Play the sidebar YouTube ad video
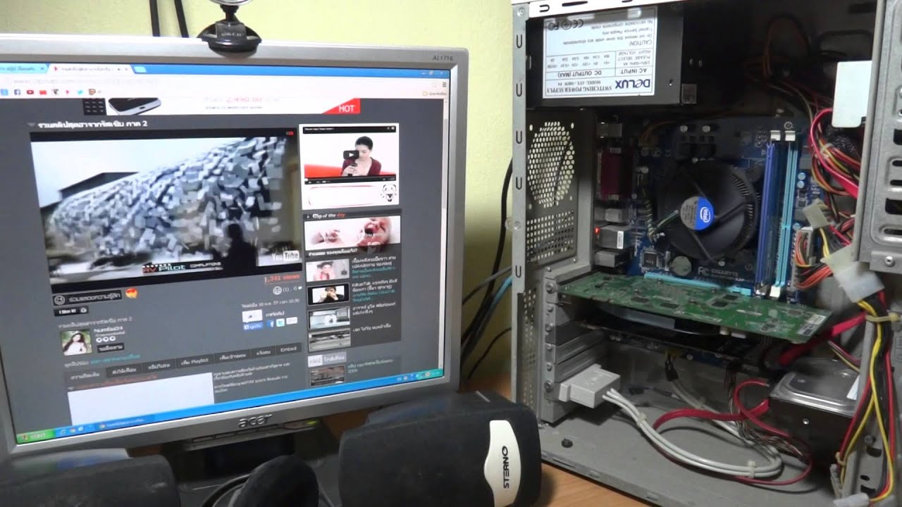902x507 pixels. [350, 154]
